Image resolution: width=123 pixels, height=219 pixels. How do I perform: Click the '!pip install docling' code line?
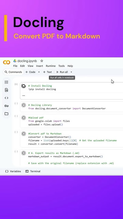point(42,89)
